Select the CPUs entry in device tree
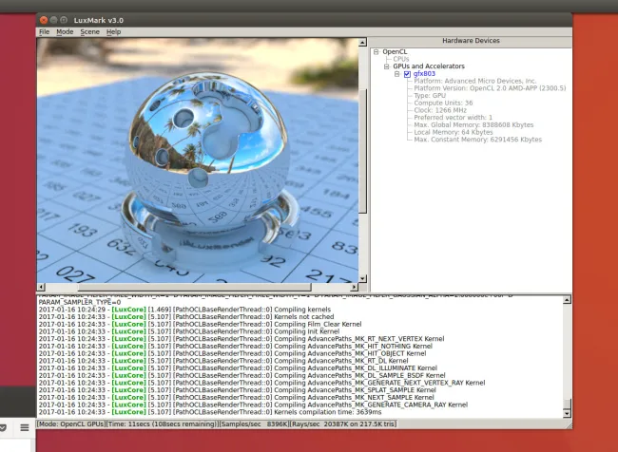This screenshot has width=618, height=452. coord(401,59)
